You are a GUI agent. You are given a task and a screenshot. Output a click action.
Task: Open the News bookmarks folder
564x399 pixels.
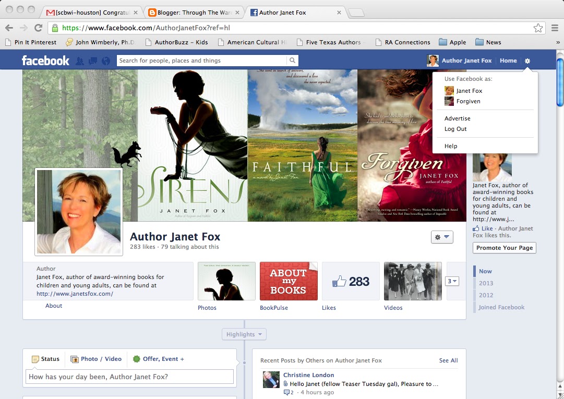tap(488, 42)
